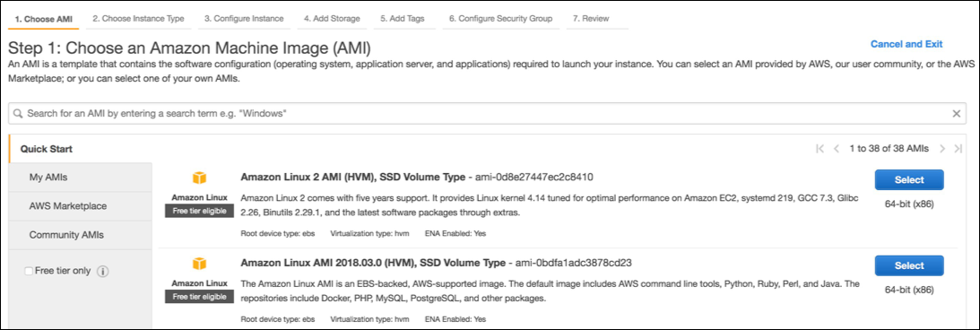Open the My AMIs category
980x330 pixels.
click(80, 178)
